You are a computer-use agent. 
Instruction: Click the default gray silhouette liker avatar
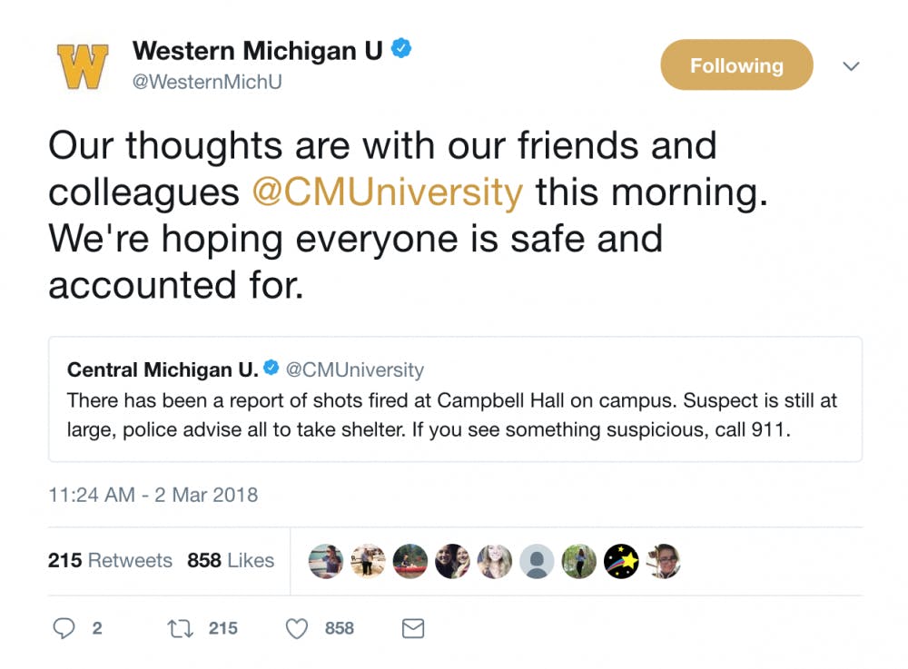click(537, 561)
